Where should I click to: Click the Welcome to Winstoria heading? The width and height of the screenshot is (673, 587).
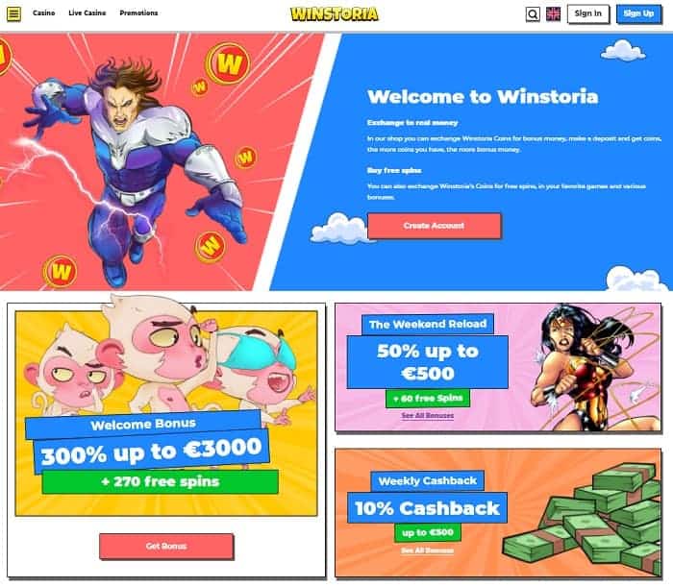(x=483, y=96)
